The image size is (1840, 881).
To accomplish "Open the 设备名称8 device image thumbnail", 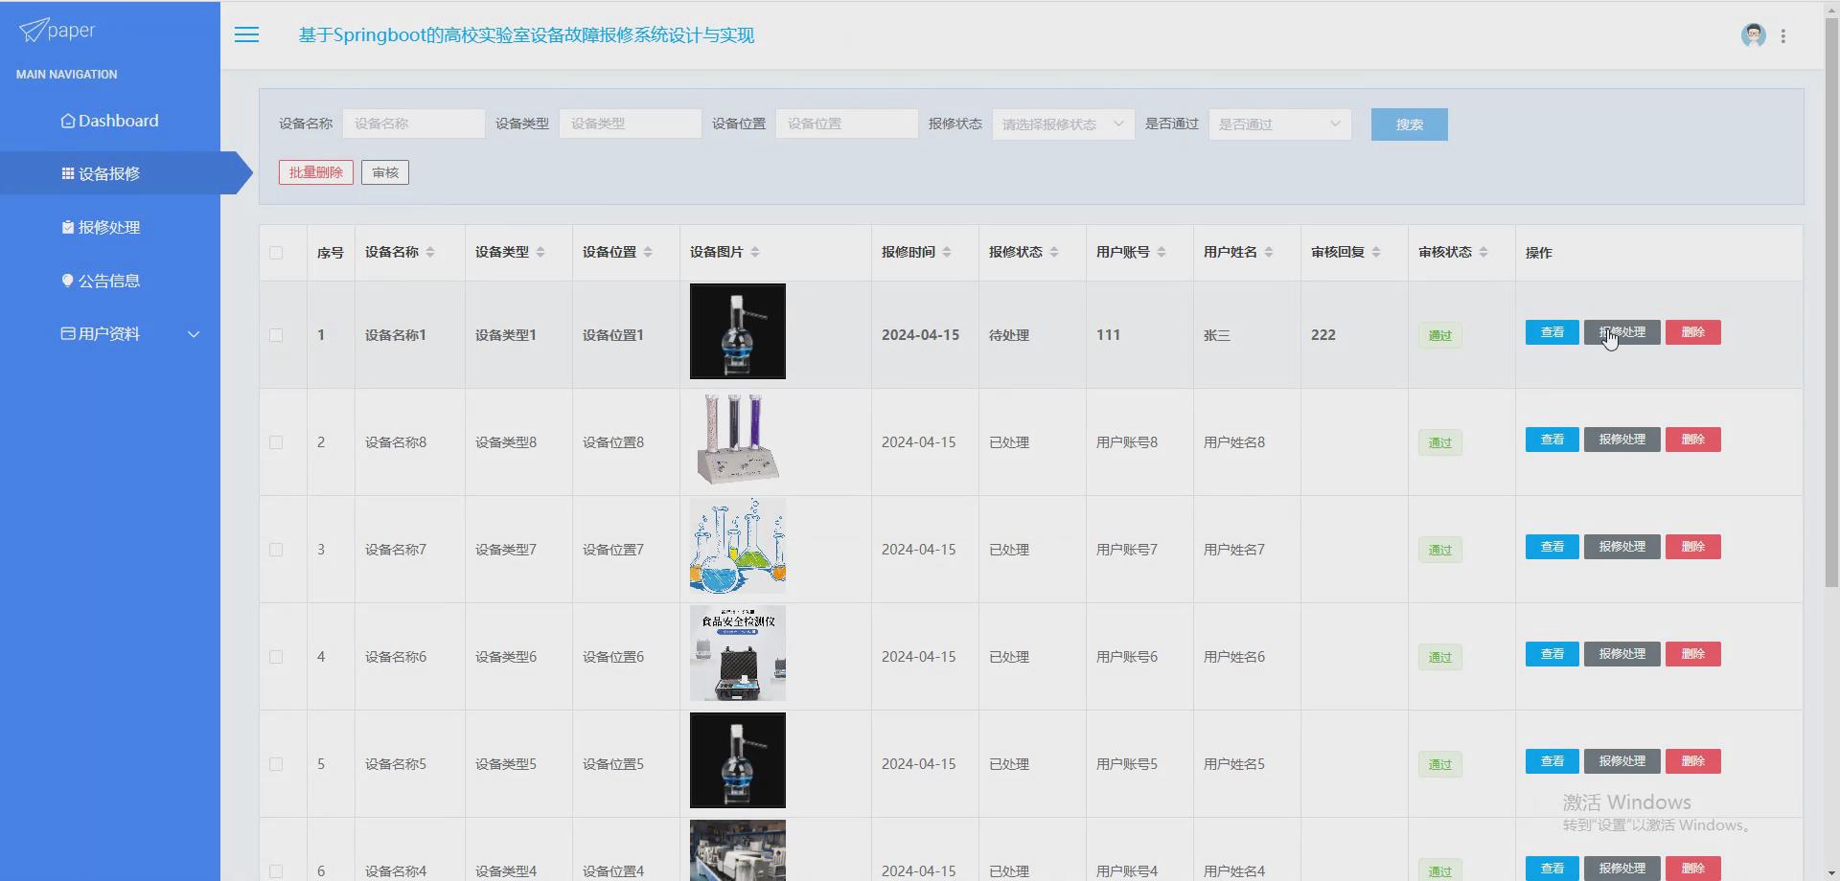I will pyautogui.click(x=738, y=439).
